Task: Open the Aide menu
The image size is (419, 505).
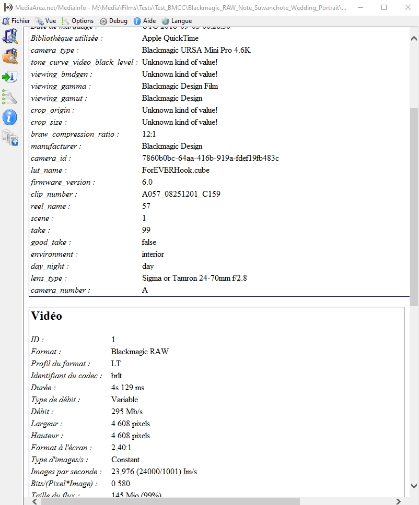Action: coord(145,21)
